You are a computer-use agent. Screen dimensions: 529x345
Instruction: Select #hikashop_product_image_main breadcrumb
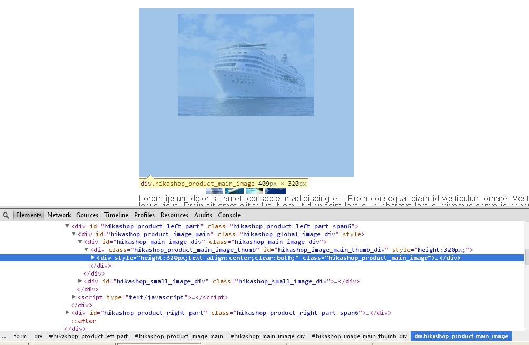pyautogui.click(x=179, y=336)
